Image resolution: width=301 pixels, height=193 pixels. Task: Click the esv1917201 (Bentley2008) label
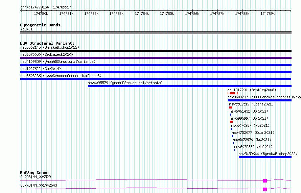[x=252, y=90]
